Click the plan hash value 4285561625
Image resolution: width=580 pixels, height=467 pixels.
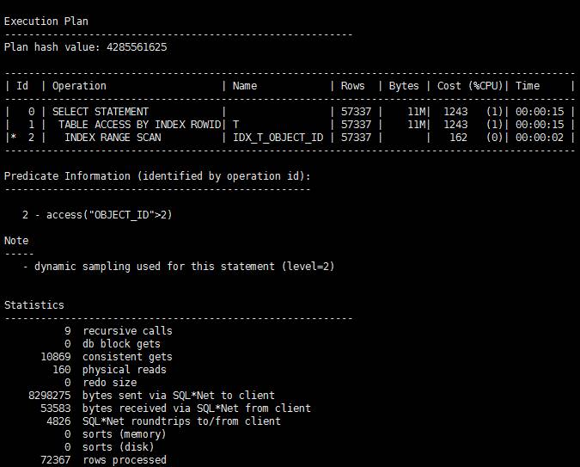(137, 47)
